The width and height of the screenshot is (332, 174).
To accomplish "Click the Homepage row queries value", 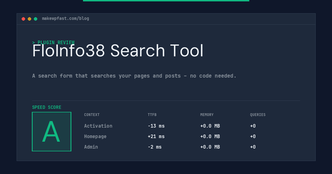I will (x=253, y=136).
